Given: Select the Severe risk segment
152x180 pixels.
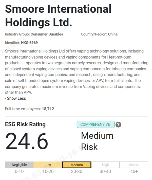Looking at the screenshot, I should pyautogui.click(x=134, y=165).
